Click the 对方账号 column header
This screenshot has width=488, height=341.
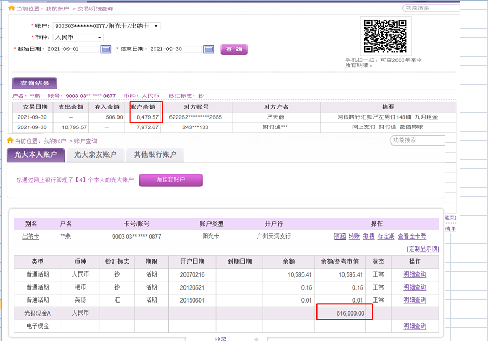tap(196, 107)
